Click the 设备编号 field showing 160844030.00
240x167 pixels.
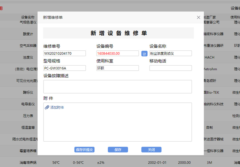click(x=117, y=53)
